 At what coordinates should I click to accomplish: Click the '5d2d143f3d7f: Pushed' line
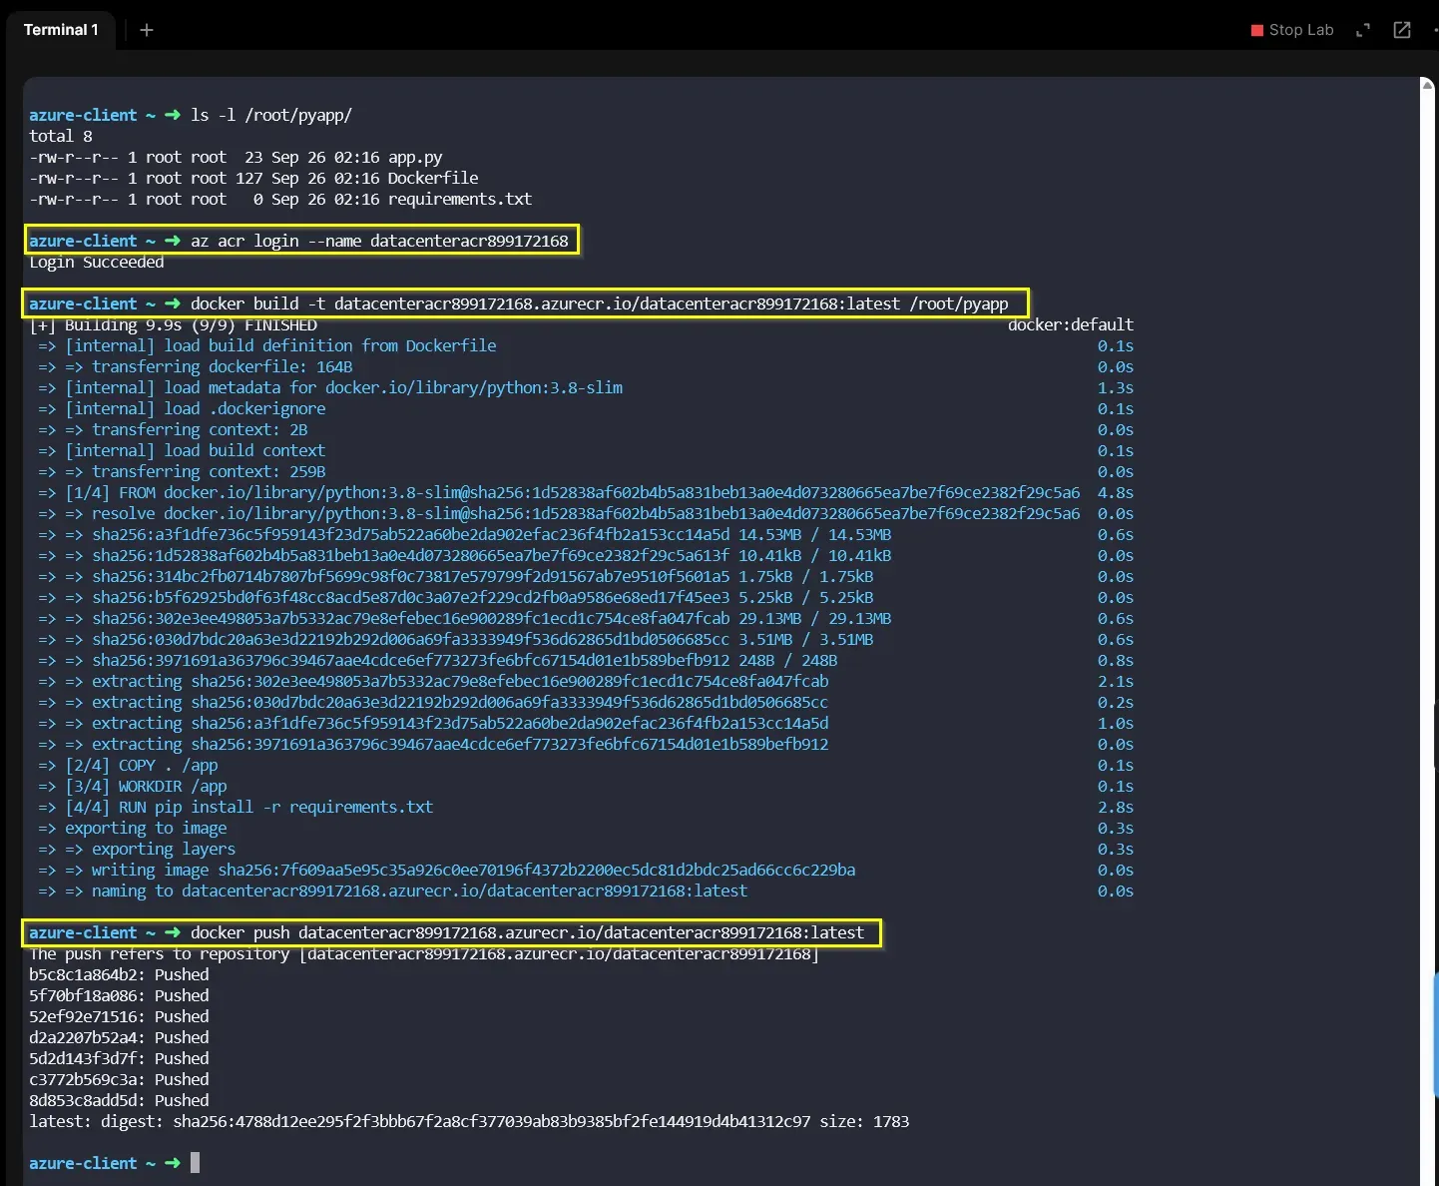tap(119, 1058)
